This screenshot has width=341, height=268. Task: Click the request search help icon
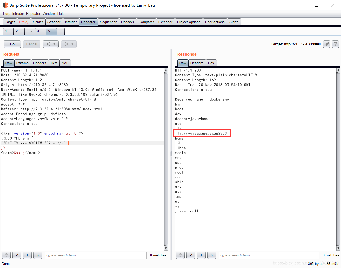6,255
